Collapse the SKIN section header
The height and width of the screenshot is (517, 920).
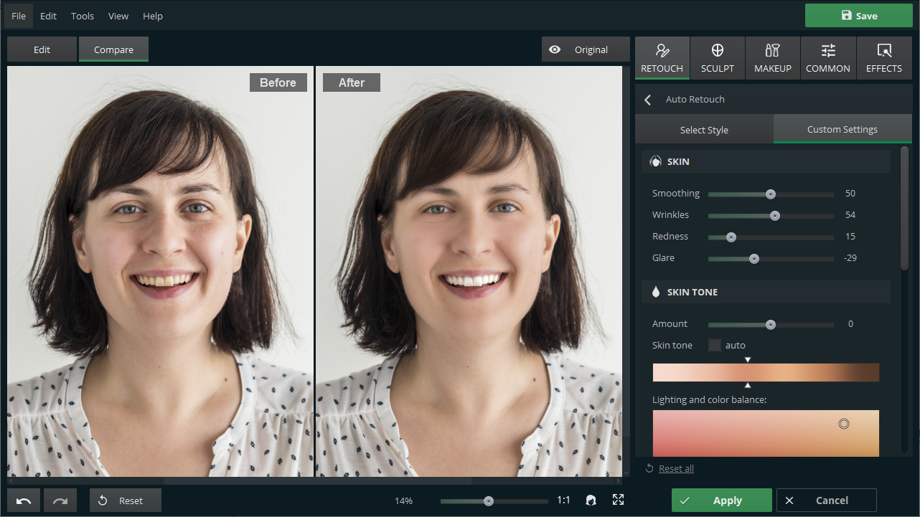click(x=766, y=161)
